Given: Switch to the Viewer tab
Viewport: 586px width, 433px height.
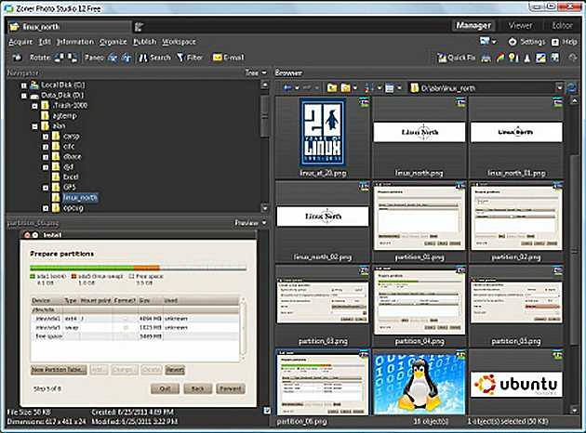Looking at the screenshot, I should point(520,26).
